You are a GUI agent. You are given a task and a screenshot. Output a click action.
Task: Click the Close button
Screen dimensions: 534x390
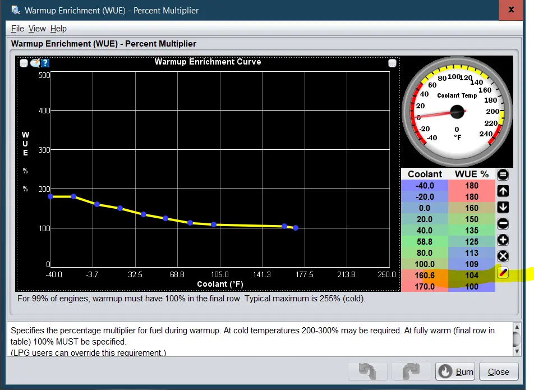[x=499, y=371]
